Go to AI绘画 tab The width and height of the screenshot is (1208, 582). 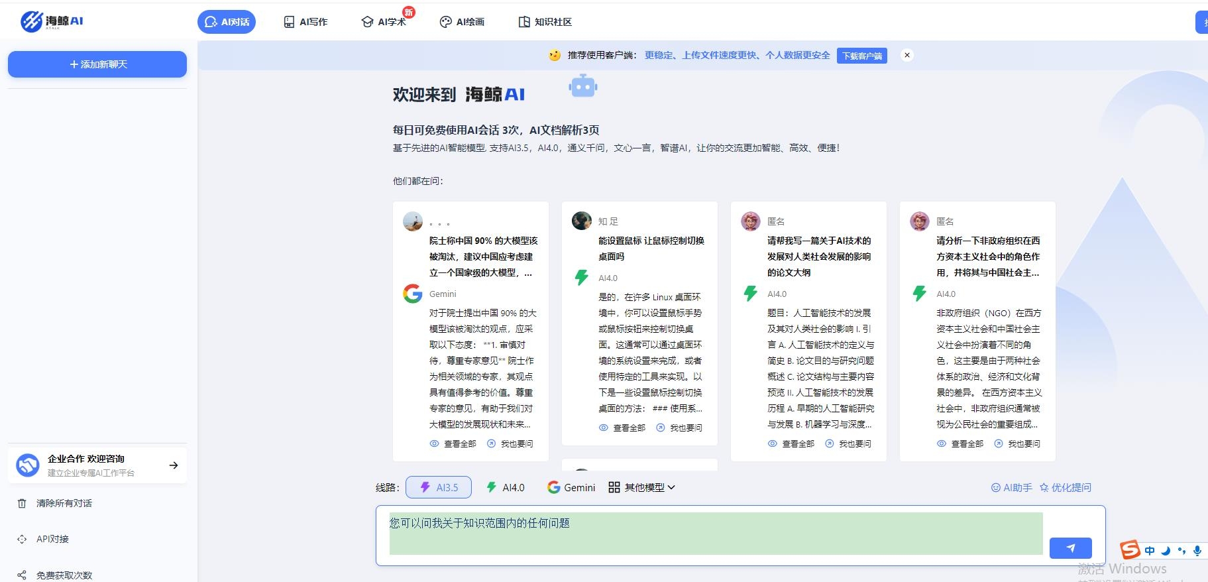(462, 22)
